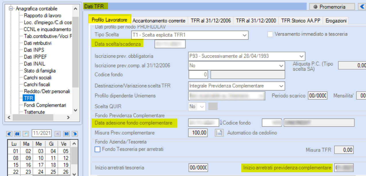
Task: Select Reddito/Detr.personali tree item
Action: coord(47,91)
